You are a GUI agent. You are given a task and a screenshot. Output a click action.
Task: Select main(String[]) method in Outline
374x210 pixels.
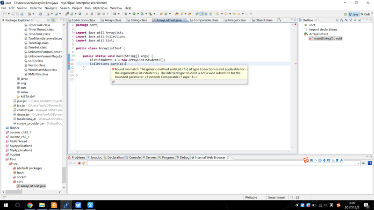326,38
